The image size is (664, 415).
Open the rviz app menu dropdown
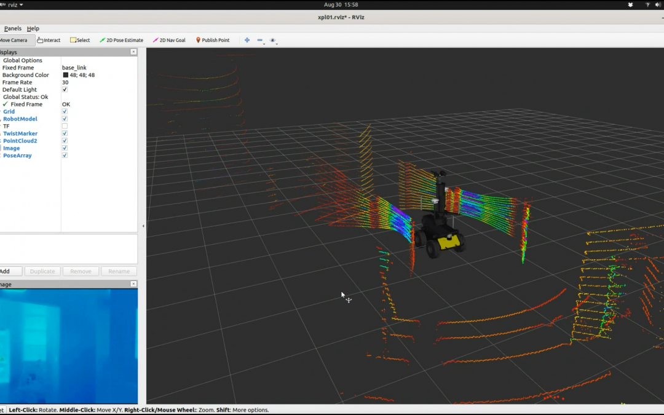click(x=15, y=5)
